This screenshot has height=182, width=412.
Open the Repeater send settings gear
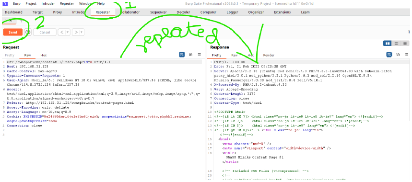(28, 32)
